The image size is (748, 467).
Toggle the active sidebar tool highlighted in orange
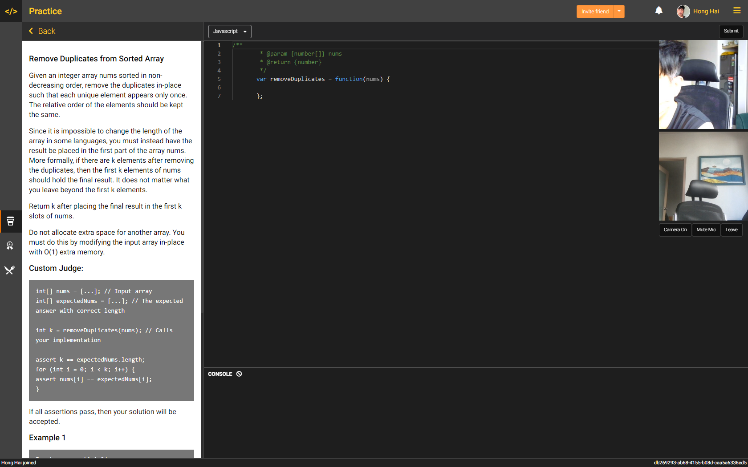point(10,221)
